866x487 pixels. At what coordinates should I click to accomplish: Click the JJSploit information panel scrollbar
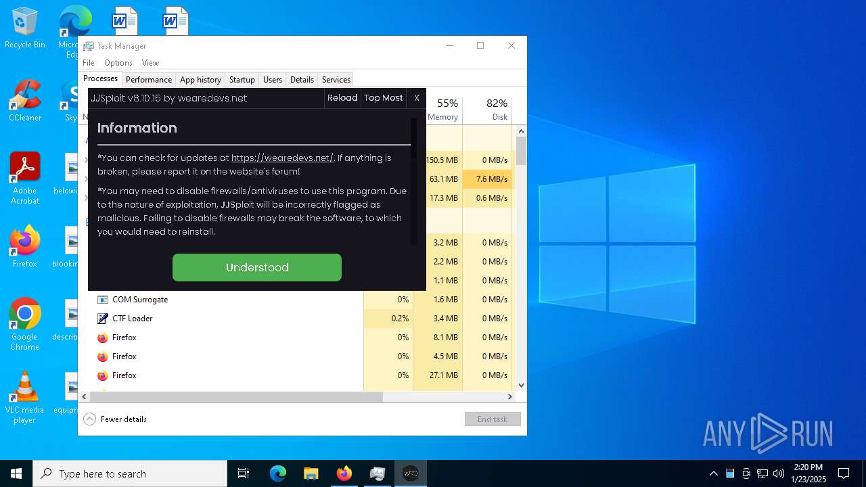click(413, 139)
